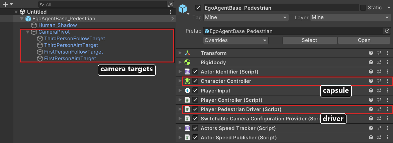Open help for Player Input component
Image resolution: width=393 pixels, height=143 pixels.
371,90
